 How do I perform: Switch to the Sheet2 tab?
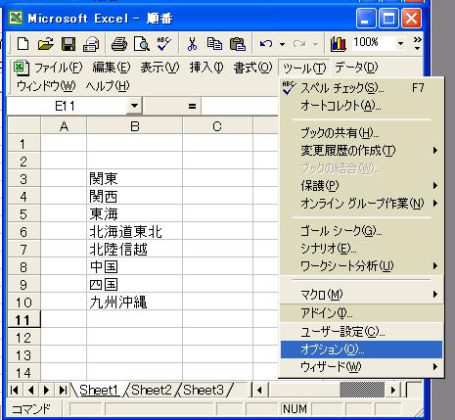151,390
